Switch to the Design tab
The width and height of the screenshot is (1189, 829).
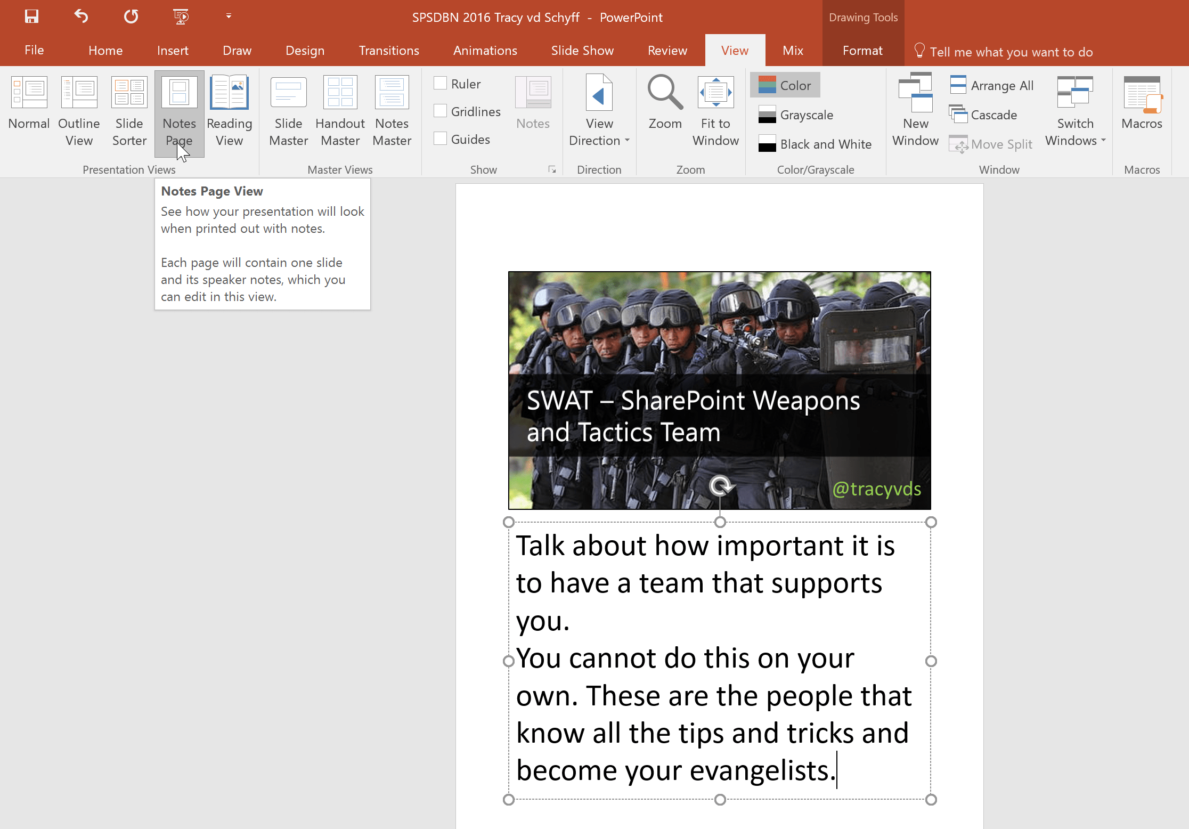(305, 51)
